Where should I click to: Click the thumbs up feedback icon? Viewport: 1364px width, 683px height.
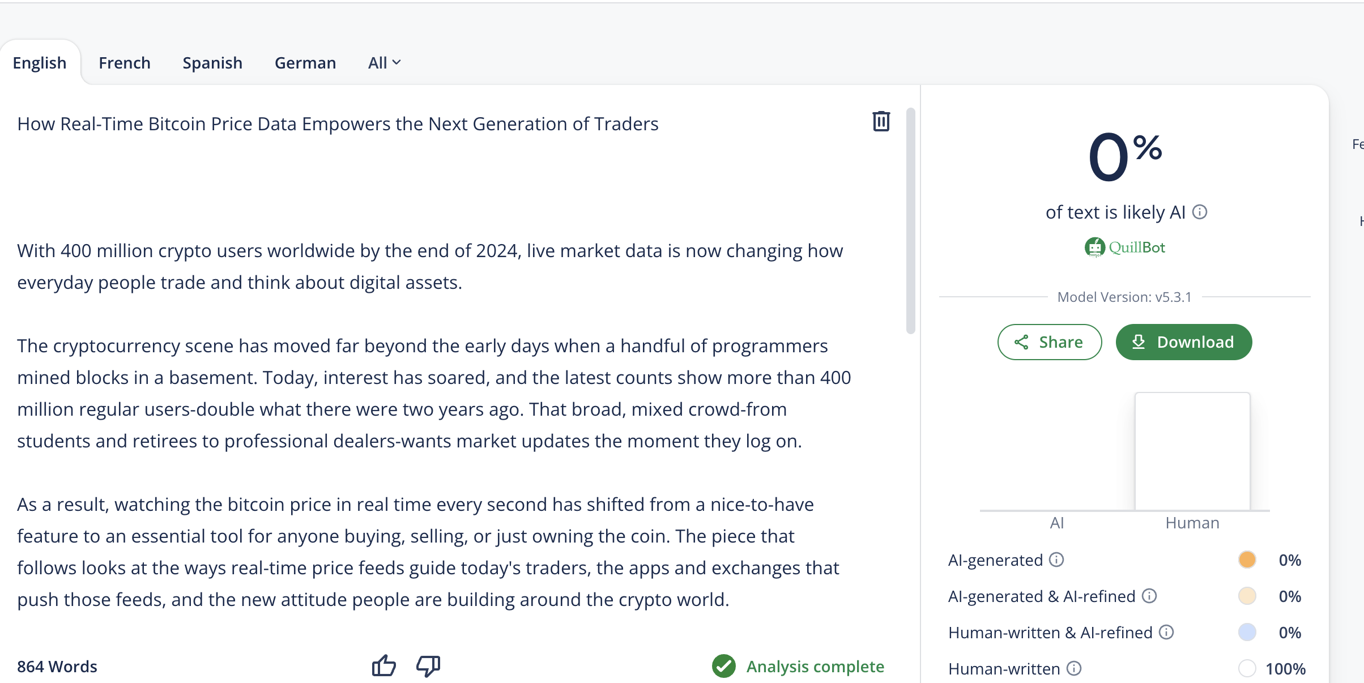click(383, 666)
